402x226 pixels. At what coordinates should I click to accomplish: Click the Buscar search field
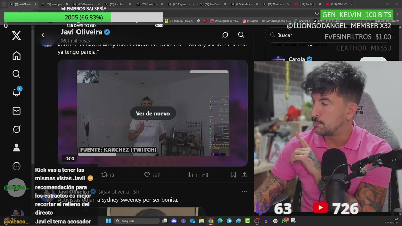point(329,35)
